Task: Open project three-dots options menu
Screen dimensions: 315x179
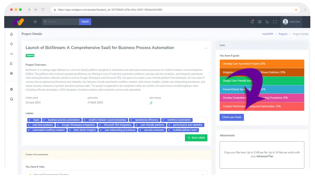Action: pyautogui.click(x=206, y=48)
